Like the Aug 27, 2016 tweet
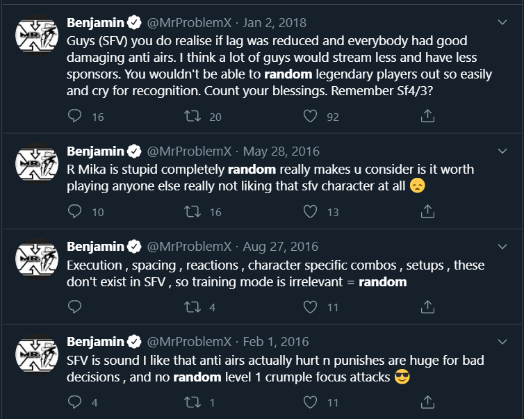The height and width of the screenshot is (419, 524). click(x=311, y=306)
